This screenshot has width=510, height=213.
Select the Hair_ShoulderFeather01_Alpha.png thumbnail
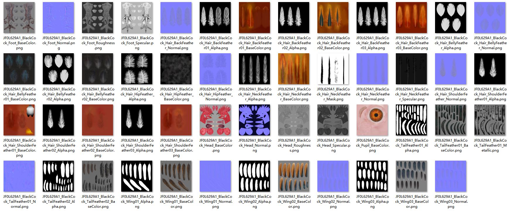click(490, 69)
